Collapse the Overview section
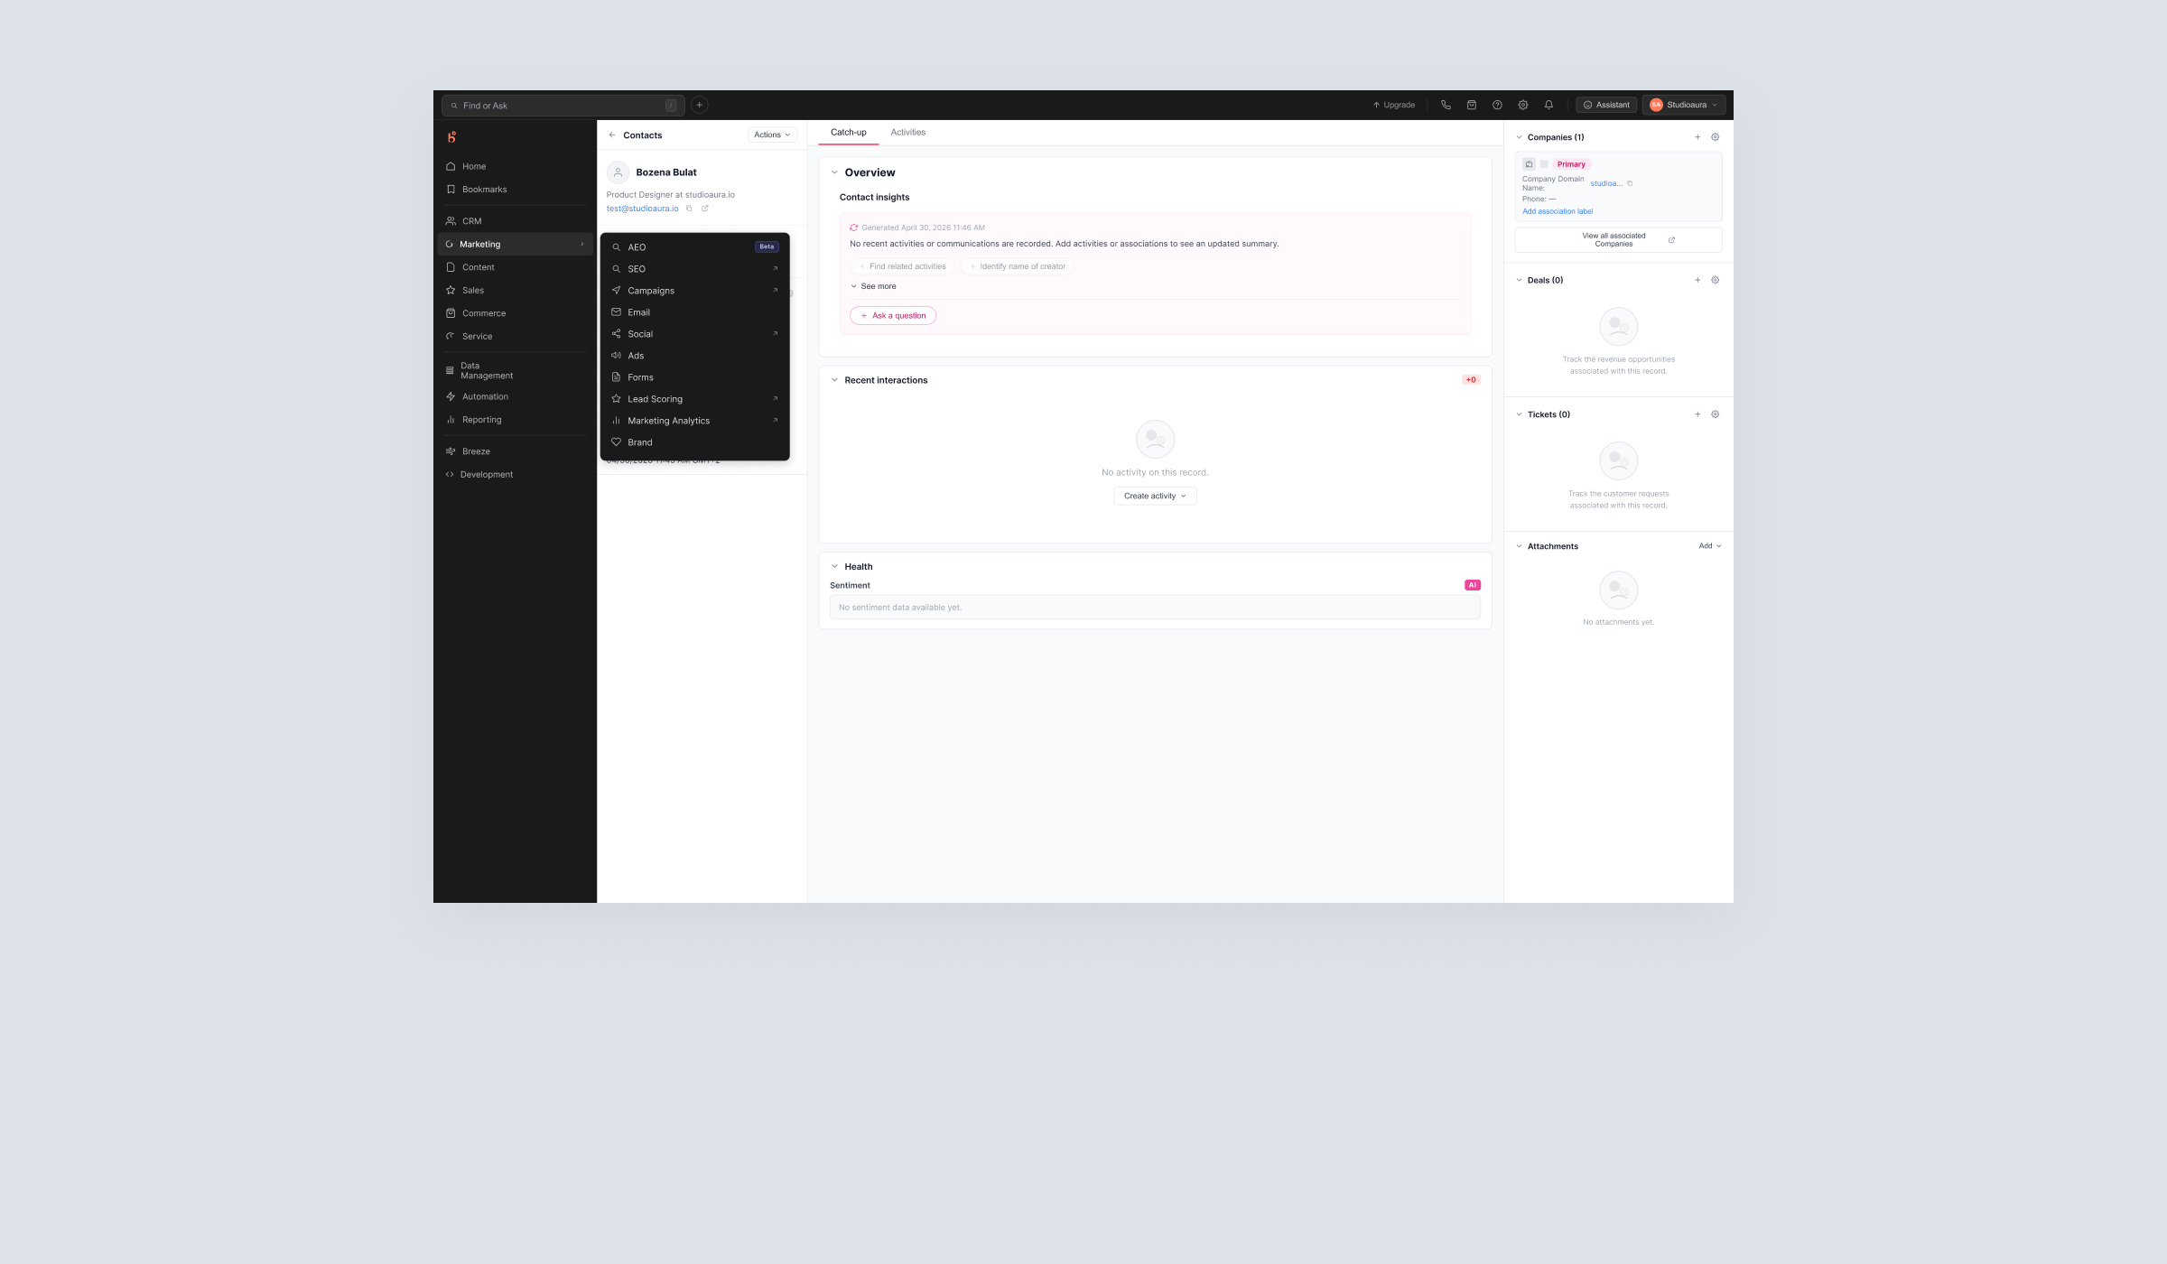The image size is (2167, 1264). 834,172
